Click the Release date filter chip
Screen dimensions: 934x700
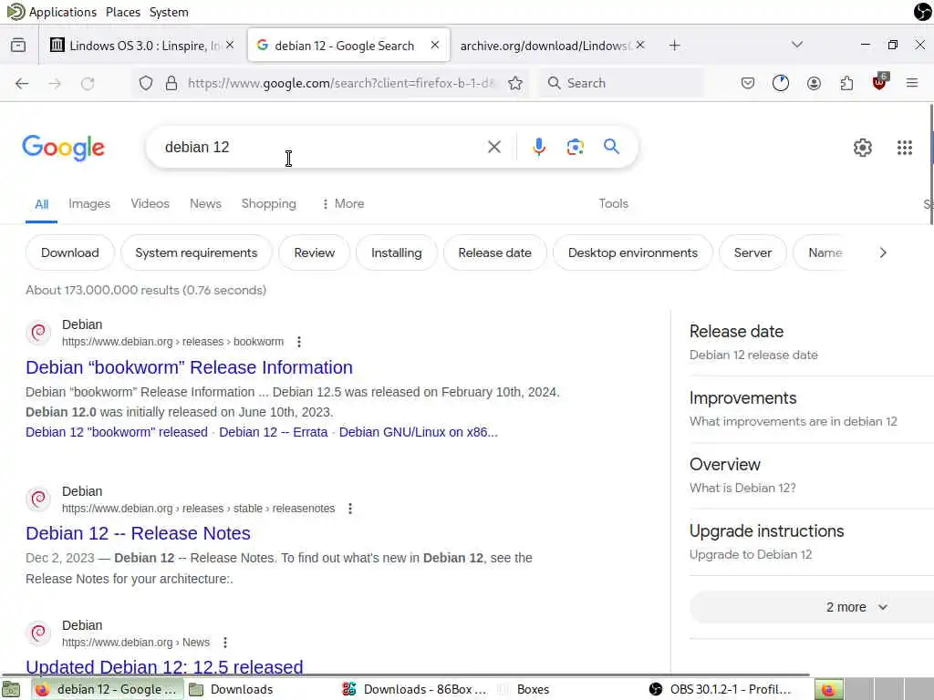494,252
